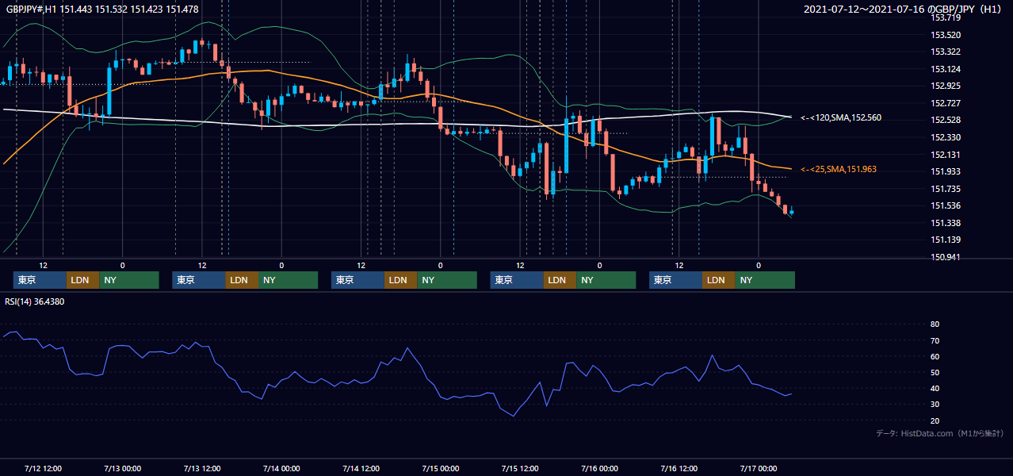Click price axis value 151.536
1013x476 pixels.
tap(945, 205)
